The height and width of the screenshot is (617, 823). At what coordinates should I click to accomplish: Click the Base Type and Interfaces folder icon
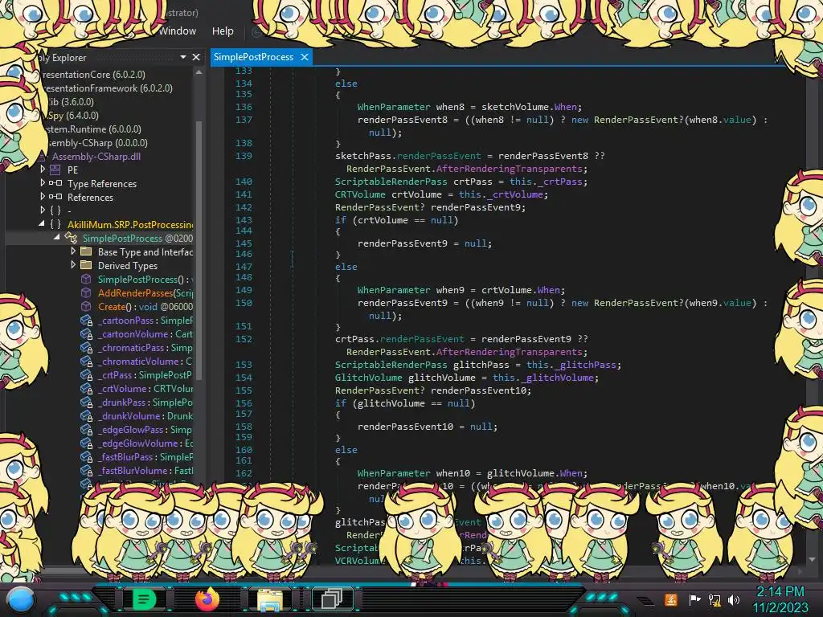click(x=86, y=251)
